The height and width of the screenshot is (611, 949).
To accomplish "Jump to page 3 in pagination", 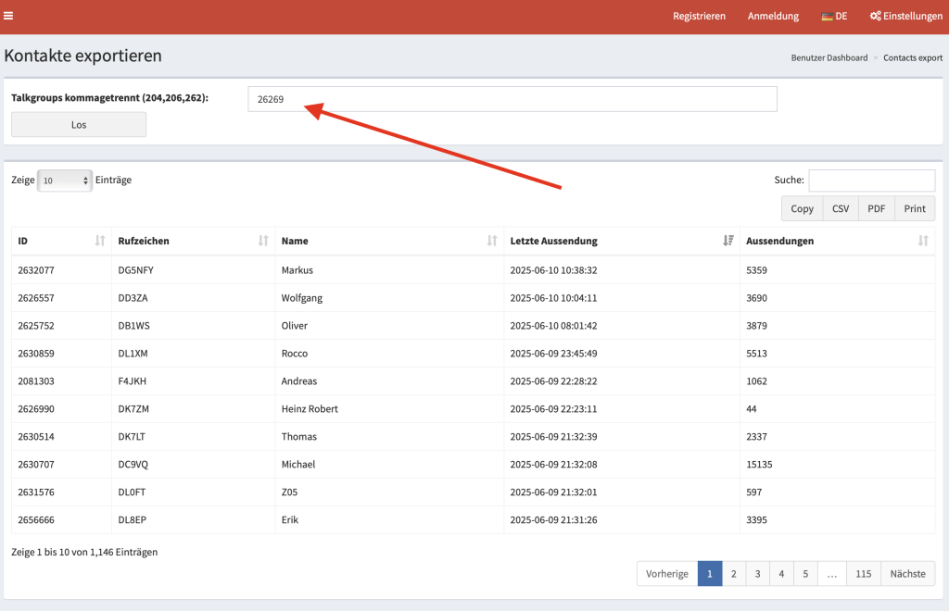I will [758, 574].
